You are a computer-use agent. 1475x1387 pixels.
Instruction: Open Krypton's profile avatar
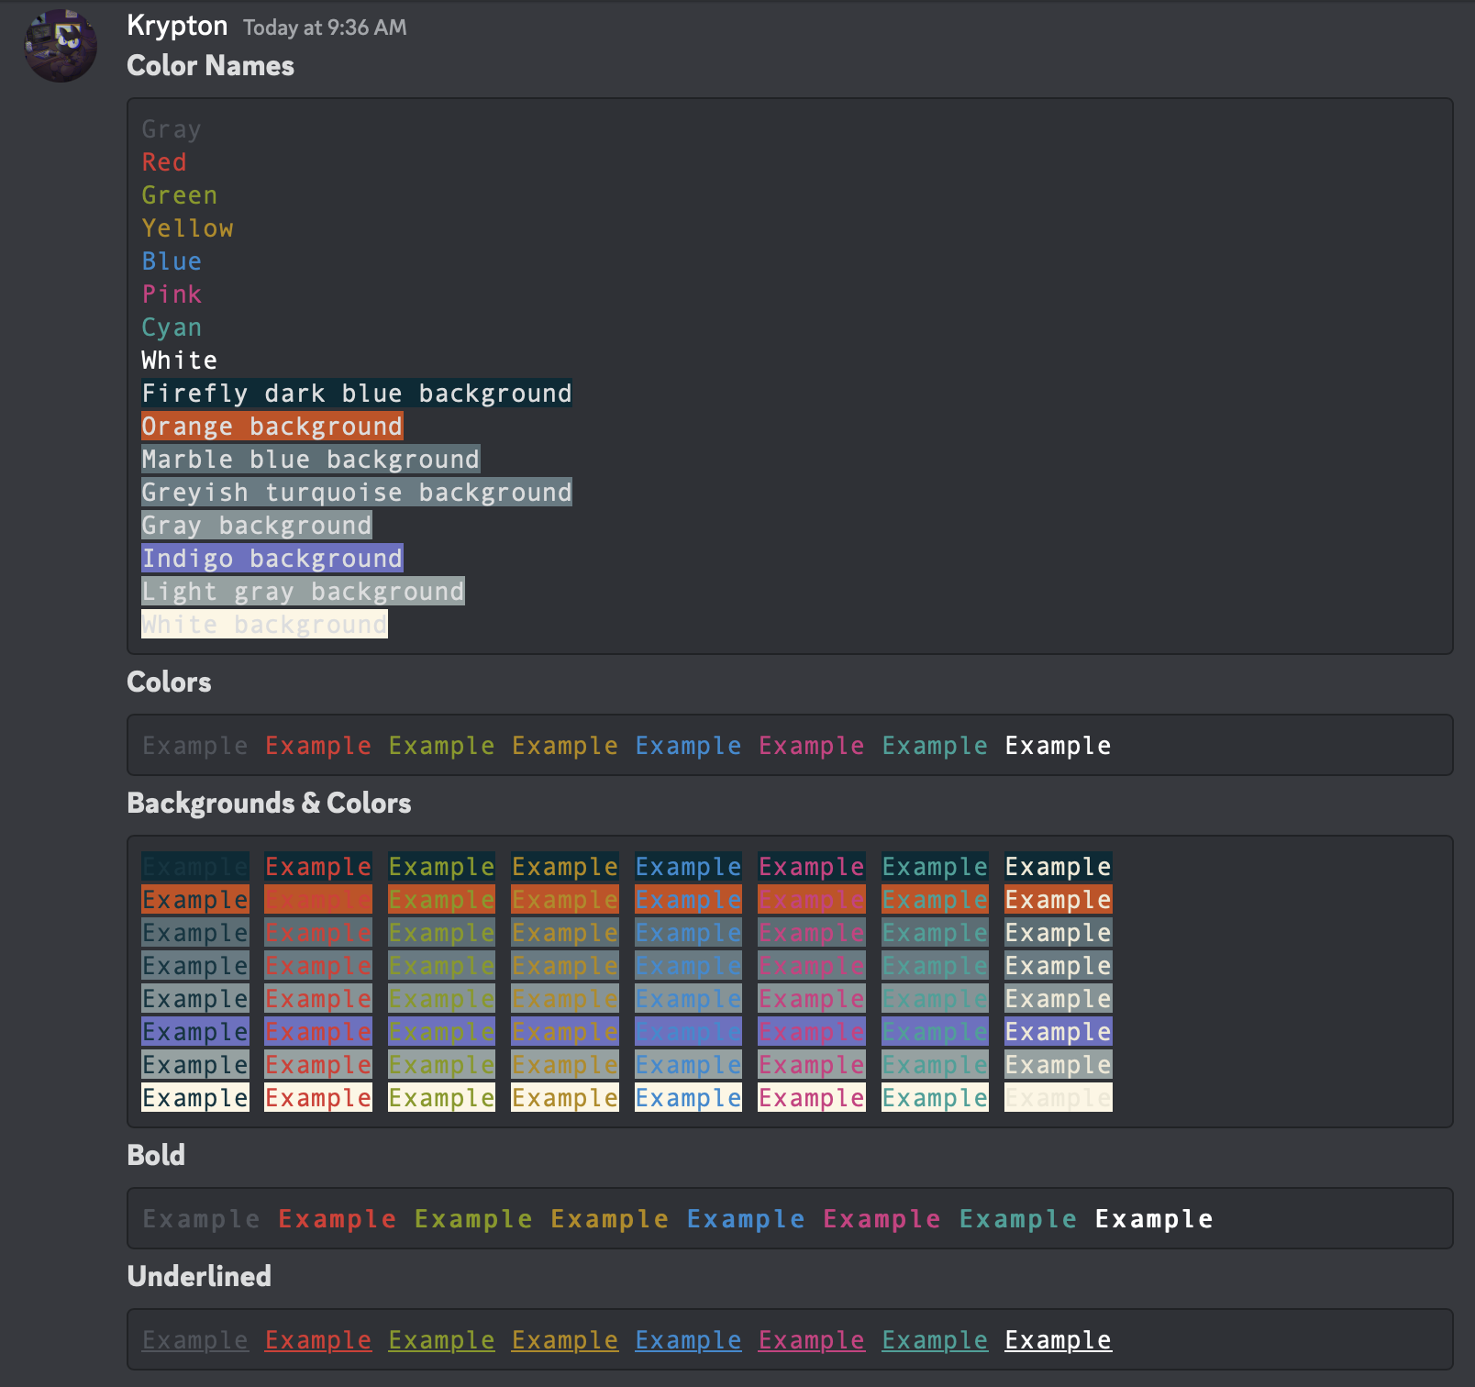pos(61,45)
